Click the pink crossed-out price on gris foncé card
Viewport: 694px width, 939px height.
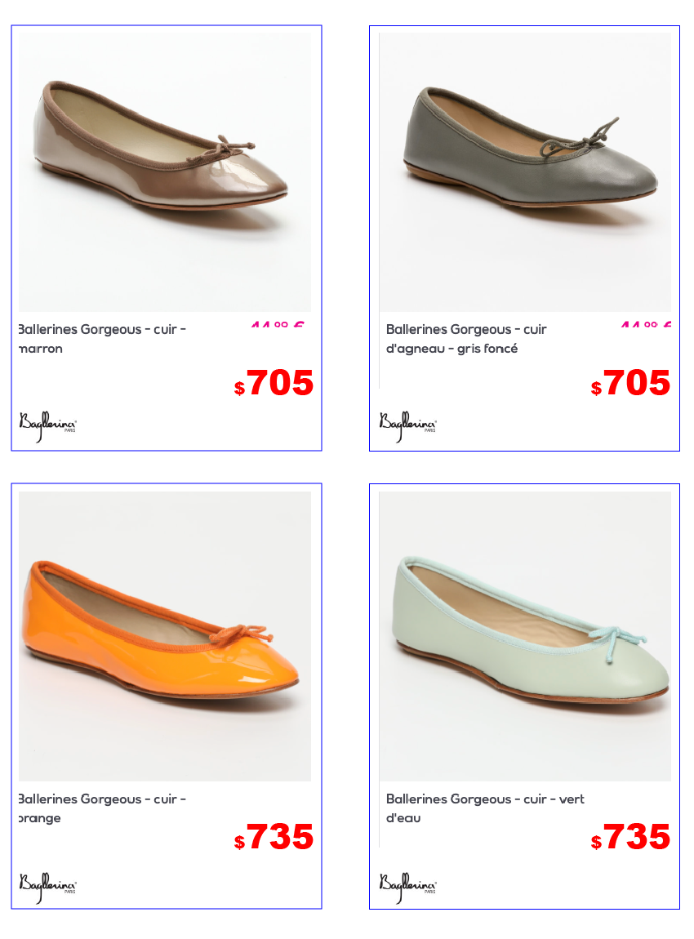[x=646, y=325]
